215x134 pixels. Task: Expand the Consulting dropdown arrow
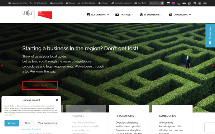[190, 15]
